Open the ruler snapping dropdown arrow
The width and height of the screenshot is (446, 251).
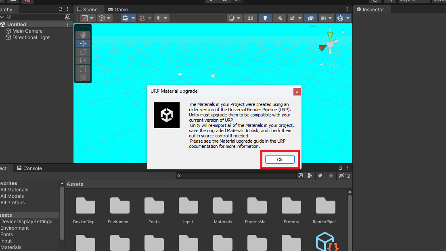coord(165,18)
